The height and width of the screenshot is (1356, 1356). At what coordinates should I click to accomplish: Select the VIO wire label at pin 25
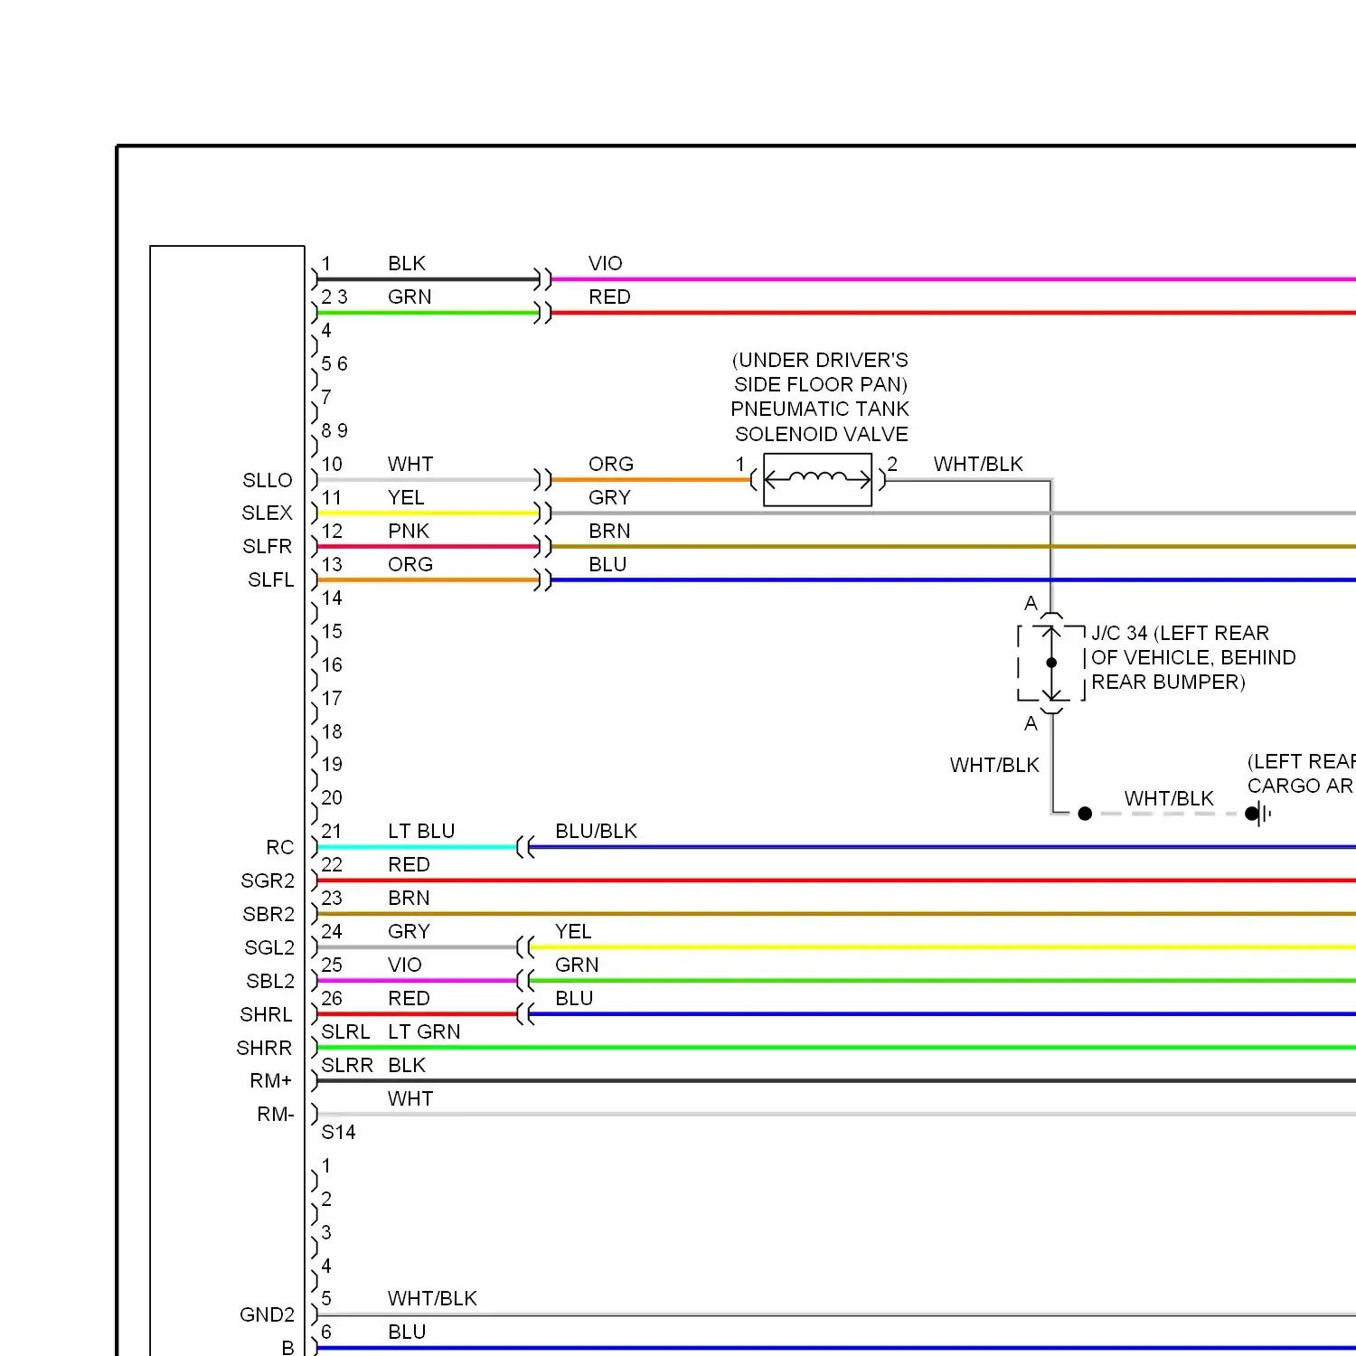point(405,965)
